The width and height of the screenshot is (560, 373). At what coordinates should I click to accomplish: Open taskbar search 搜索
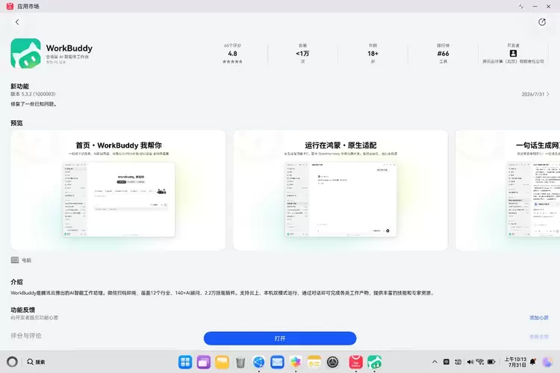click(36, 362)
